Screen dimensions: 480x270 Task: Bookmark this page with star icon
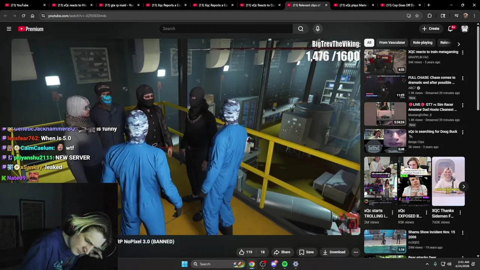pyautogui.click(x=417, y=16)
